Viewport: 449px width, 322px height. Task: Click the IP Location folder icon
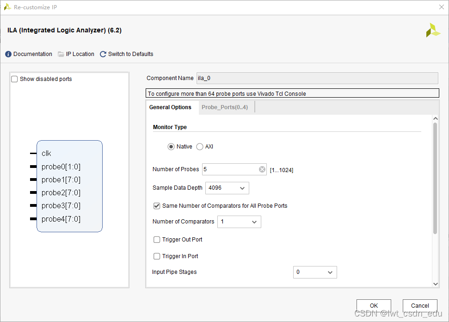coord(61,54)
